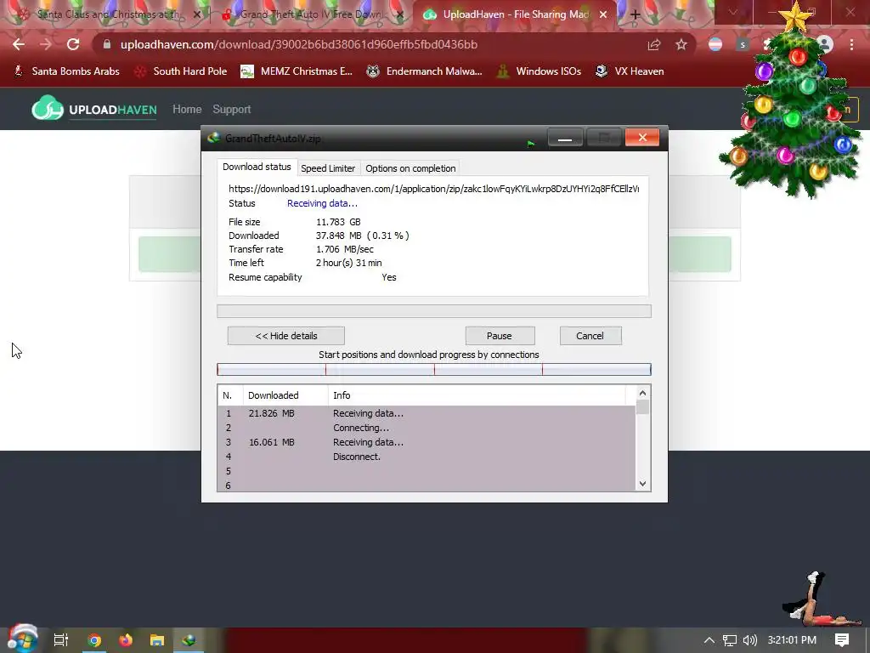Viewport: 870px width, 653px height.
Task: Open Firefox from the taskbar
Action: (126, 640)
